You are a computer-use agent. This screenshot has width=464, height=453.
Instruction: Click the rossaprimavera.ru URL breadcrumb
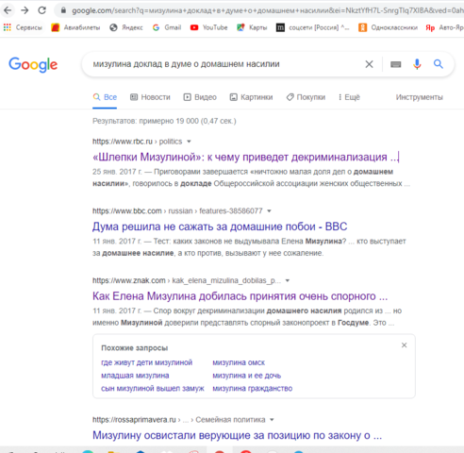pyautogui.click(x=178, y=420)
